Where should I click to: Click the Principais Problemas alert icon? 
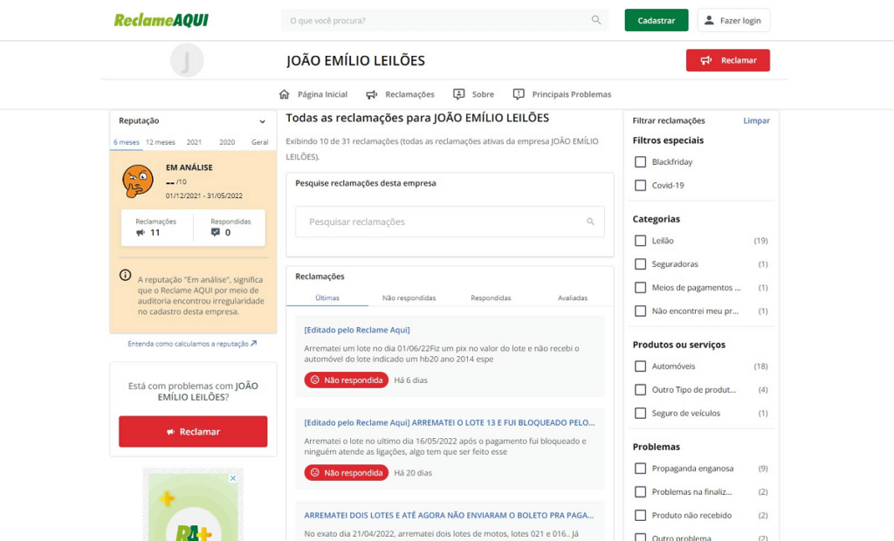519,94
